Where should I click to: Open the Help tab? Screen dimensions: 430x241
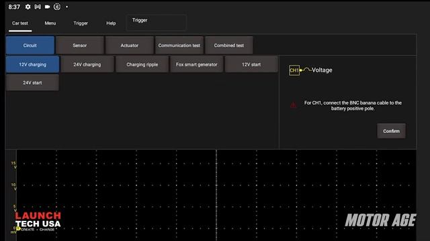111,23
